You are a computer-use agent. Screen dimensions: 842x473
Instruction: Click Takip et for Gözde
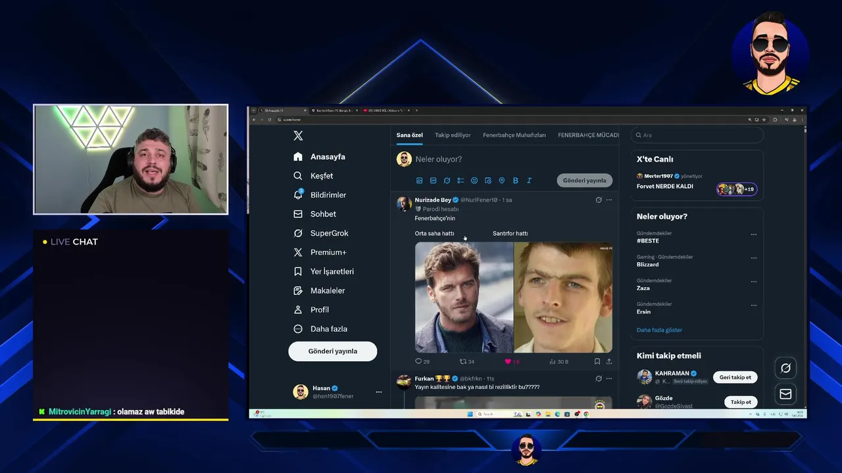tap(741, 402)
